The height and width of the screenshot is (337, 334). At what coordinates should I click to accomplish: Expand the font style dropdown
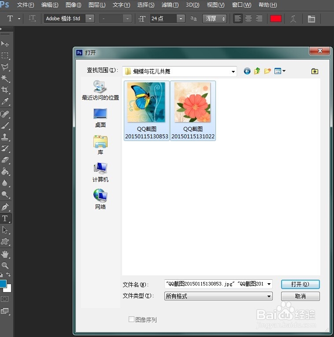pyautogui.click(x=127, y=19)
